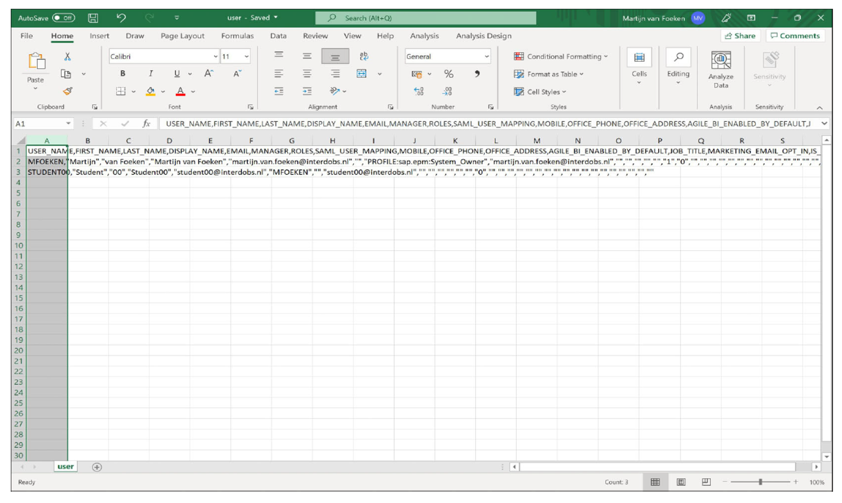
Task: Apply percent number style
Action: tap(448, 74)
